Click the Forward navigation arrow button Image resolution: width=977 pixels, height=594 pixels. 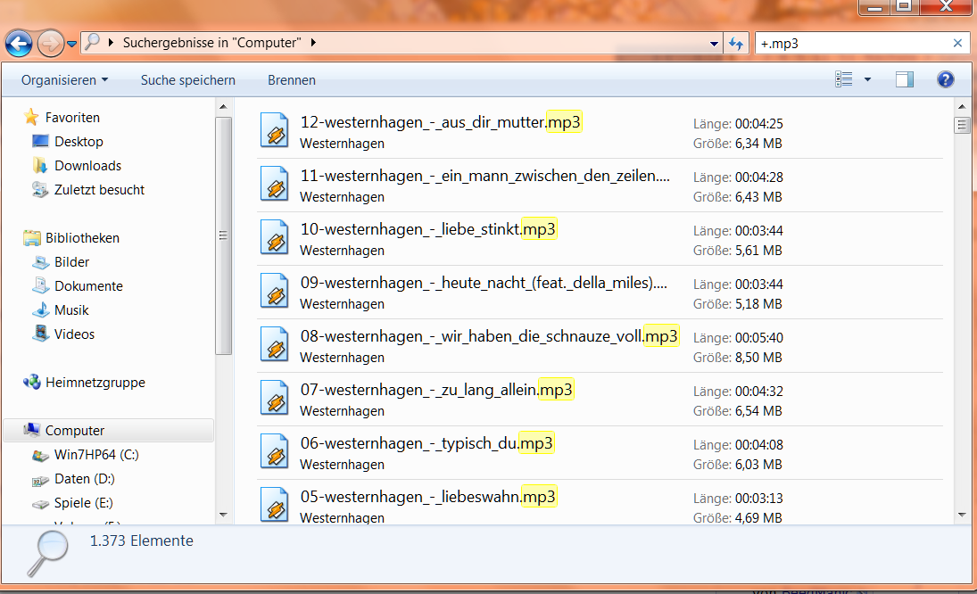[51, 44]
